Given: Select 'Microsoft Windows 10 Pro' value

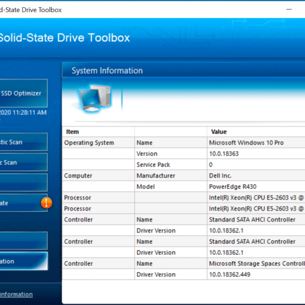Looking at the screenshot, I should (246, 143).
